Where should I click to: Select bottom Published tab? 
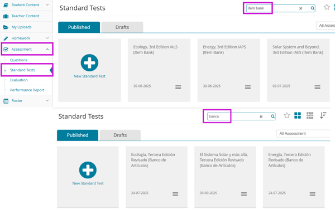[78, 135]
